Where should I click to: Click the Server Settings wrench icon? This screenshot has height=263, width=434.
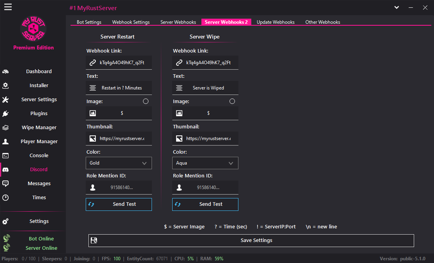click(5, 100)
